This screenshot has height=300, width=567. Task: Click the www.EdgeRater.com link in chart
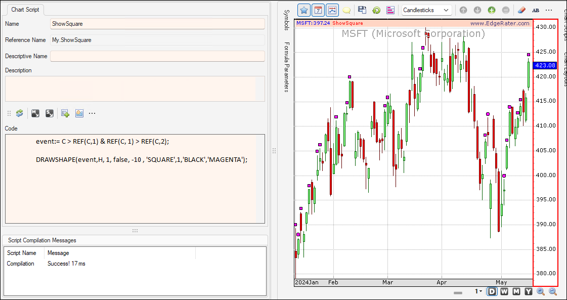coord(500,23)
